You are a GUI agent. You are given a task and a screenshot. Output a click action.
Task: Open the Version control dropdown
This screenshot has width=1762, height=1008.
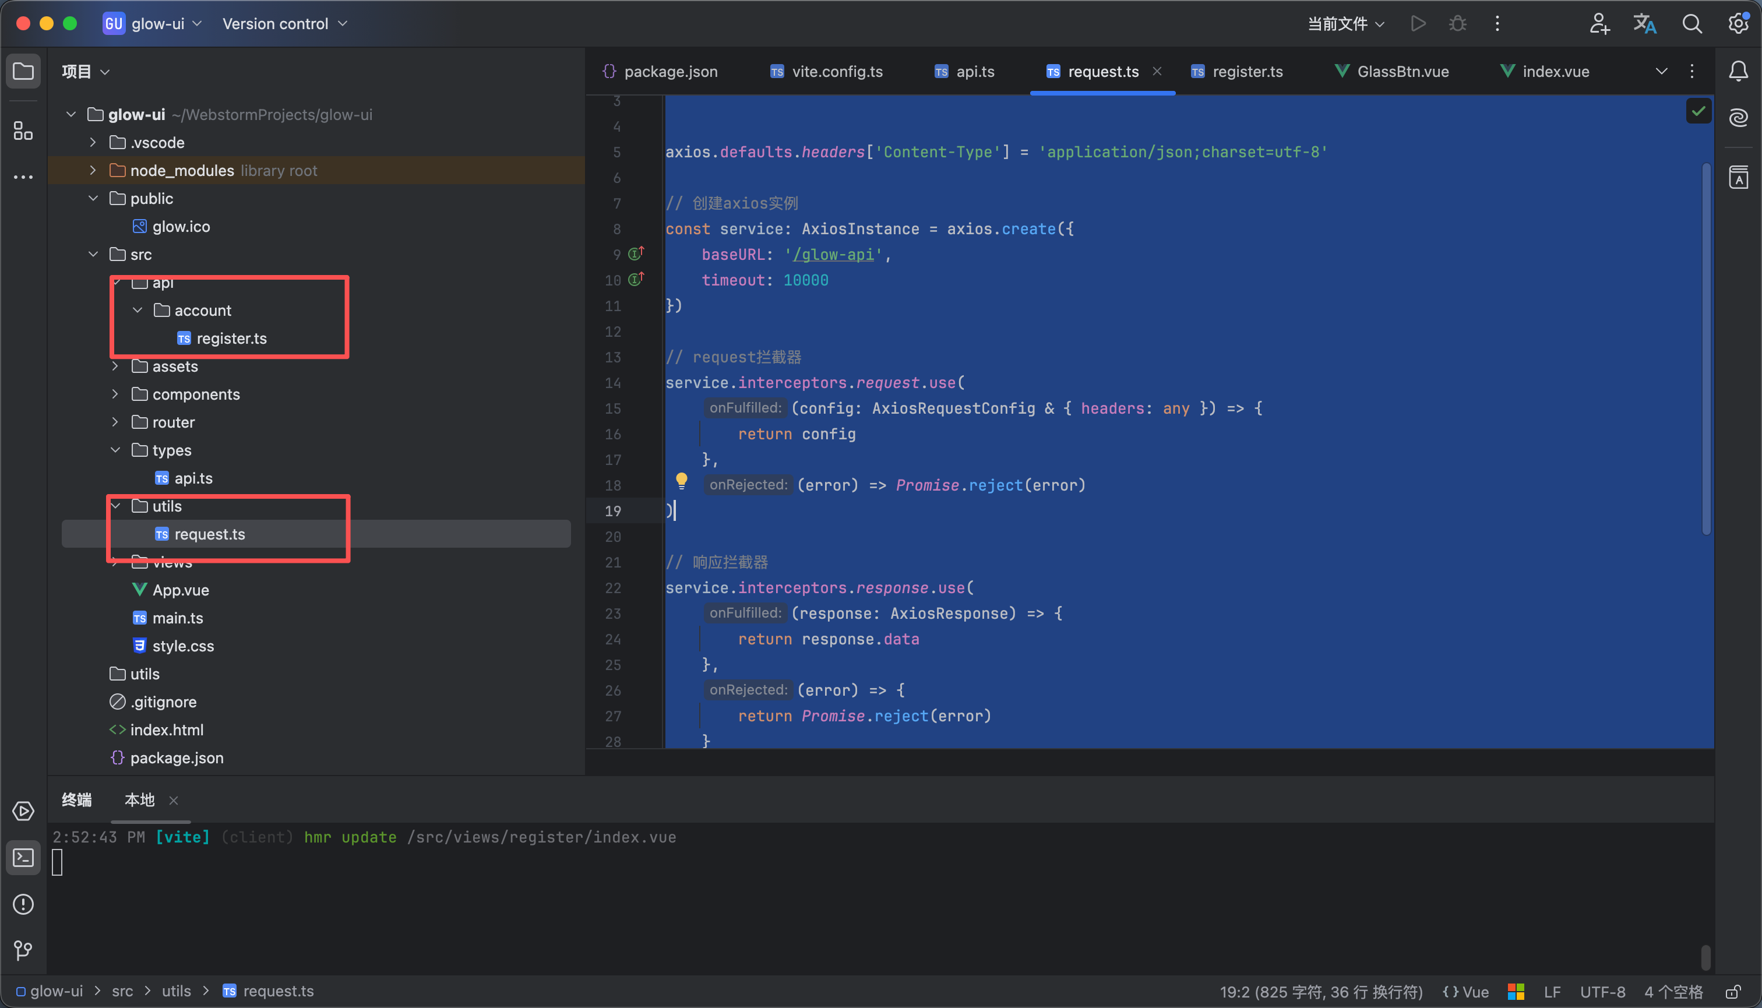[x=284, y=23]
